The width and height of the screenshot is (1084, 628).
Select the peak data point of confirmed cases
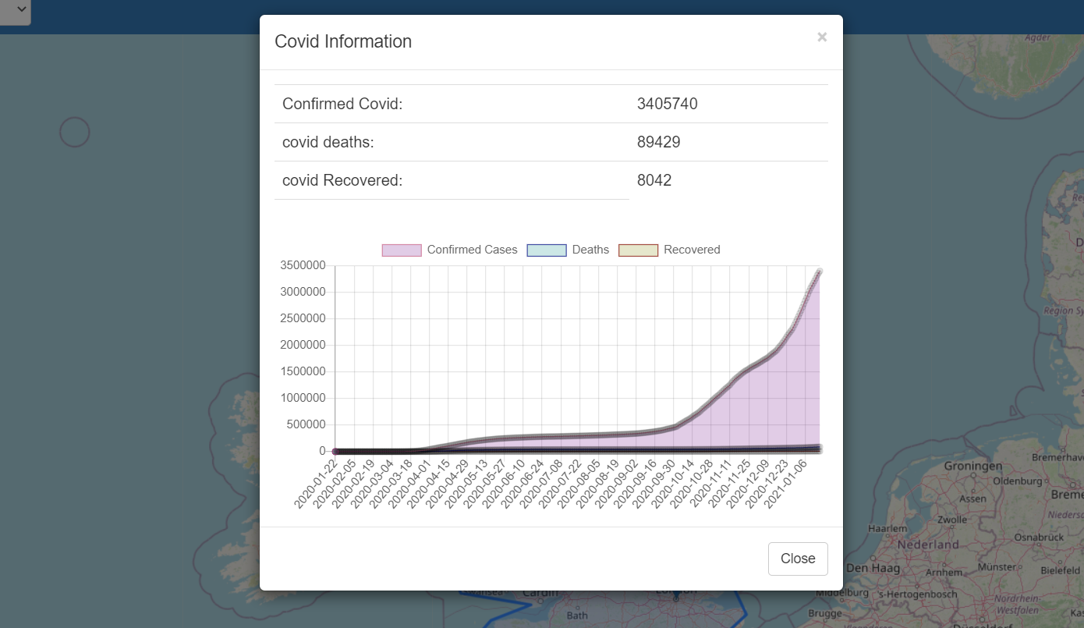819,271
